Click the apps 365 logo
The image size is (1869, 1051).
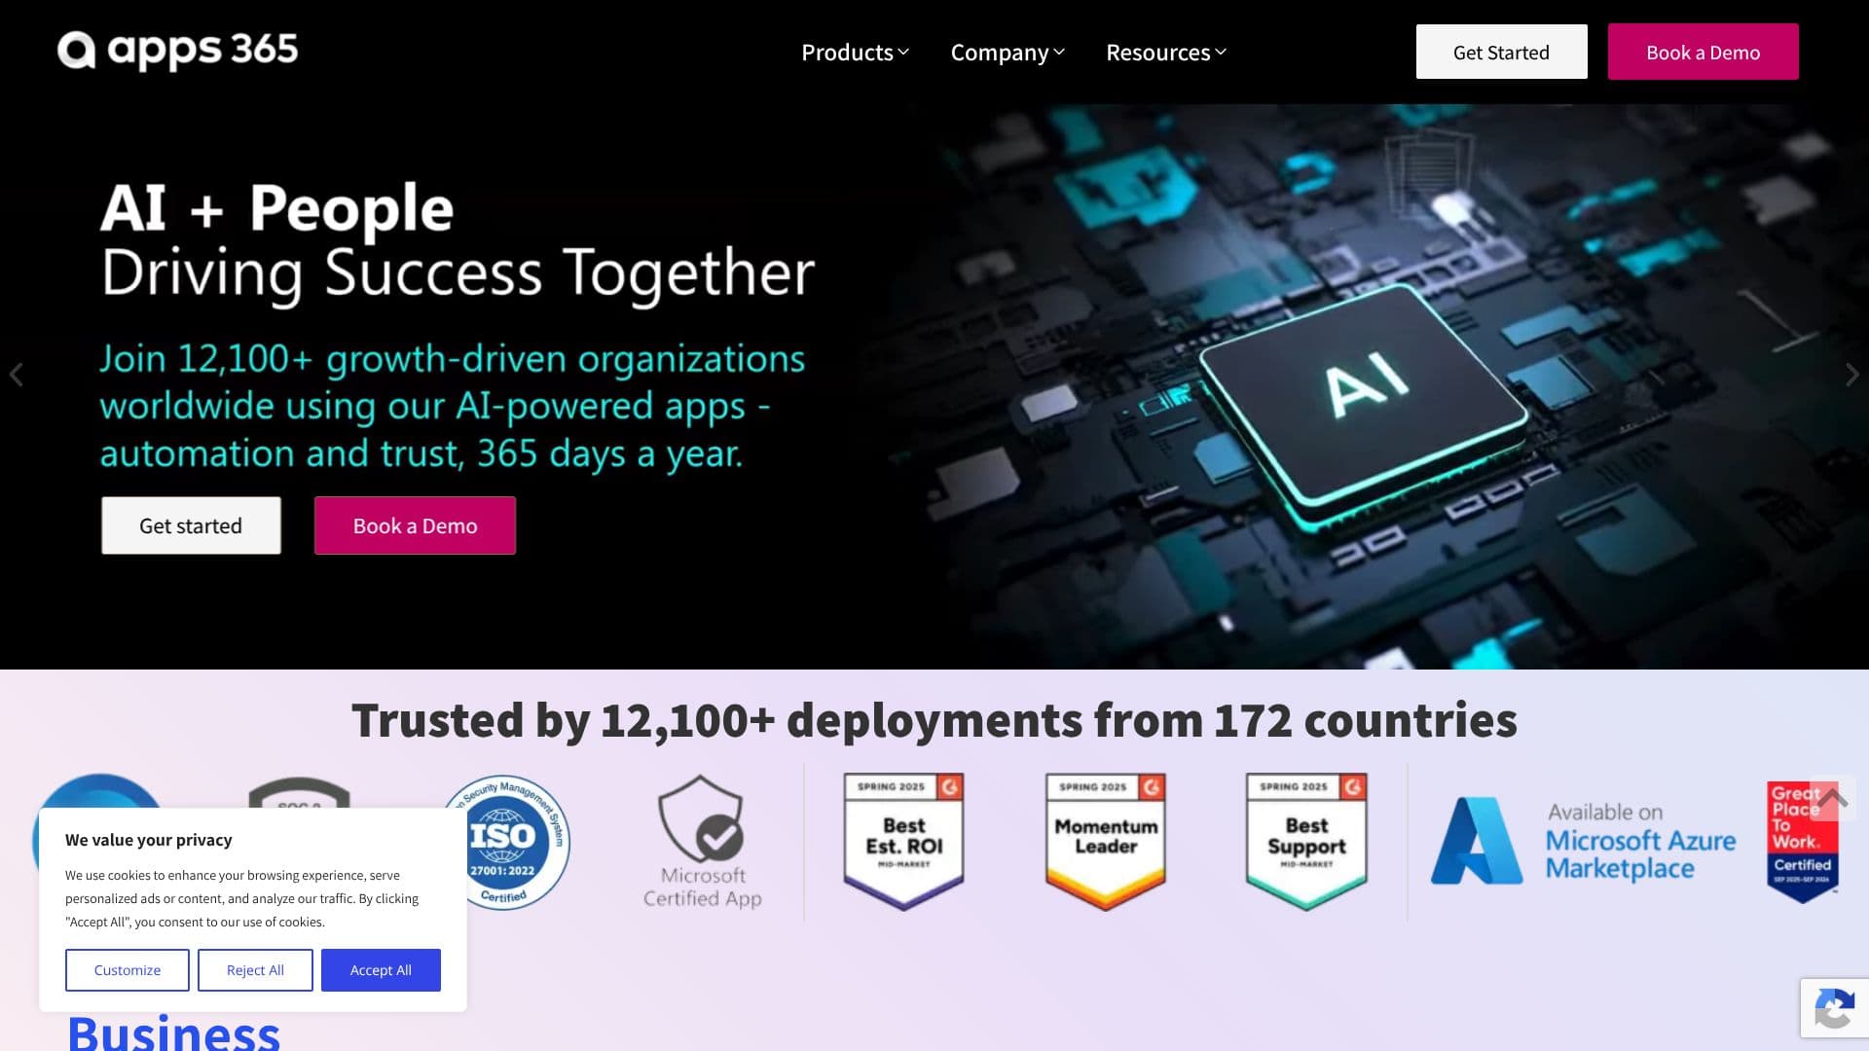(177, 50)
